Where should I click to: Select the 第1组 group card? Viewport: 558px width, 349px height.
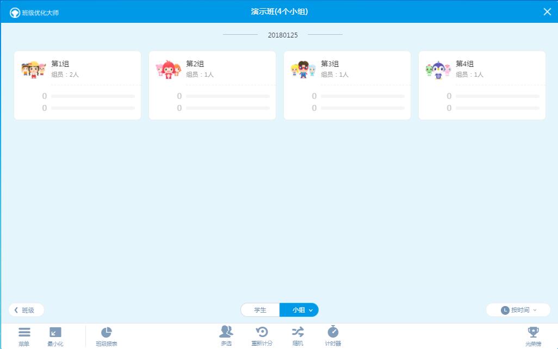pos(77,84)
